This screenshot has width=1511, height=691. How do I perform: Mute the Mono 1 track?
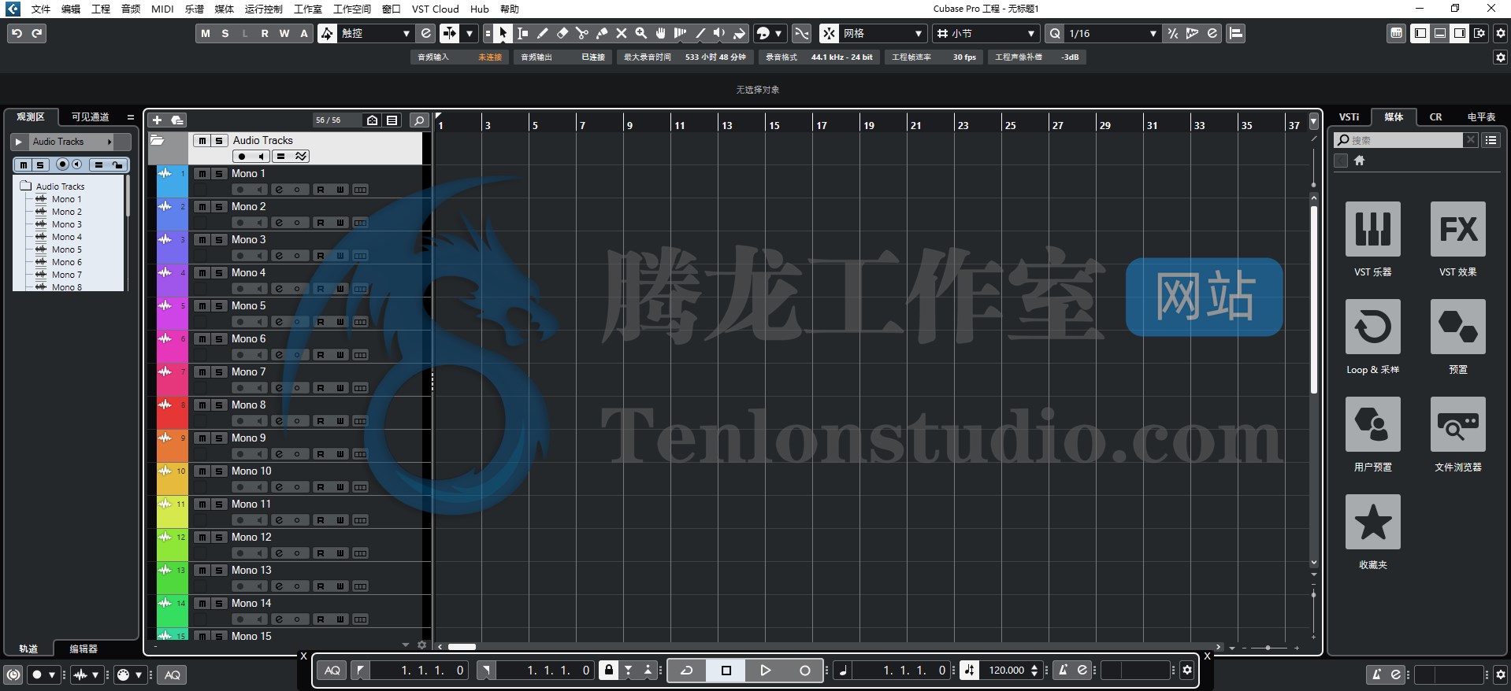[x=202, y=174]
